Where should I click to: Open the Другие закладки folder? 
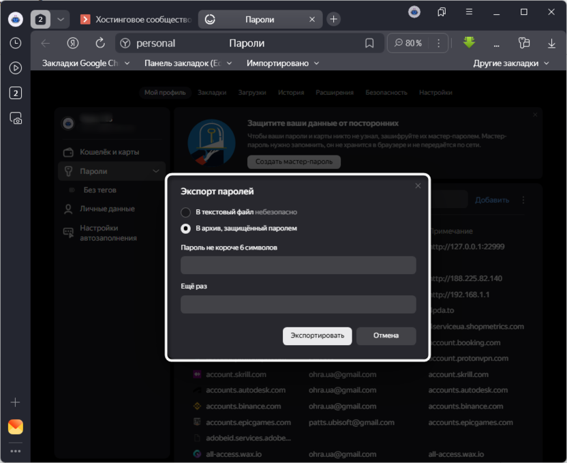(x=511, y=63)
